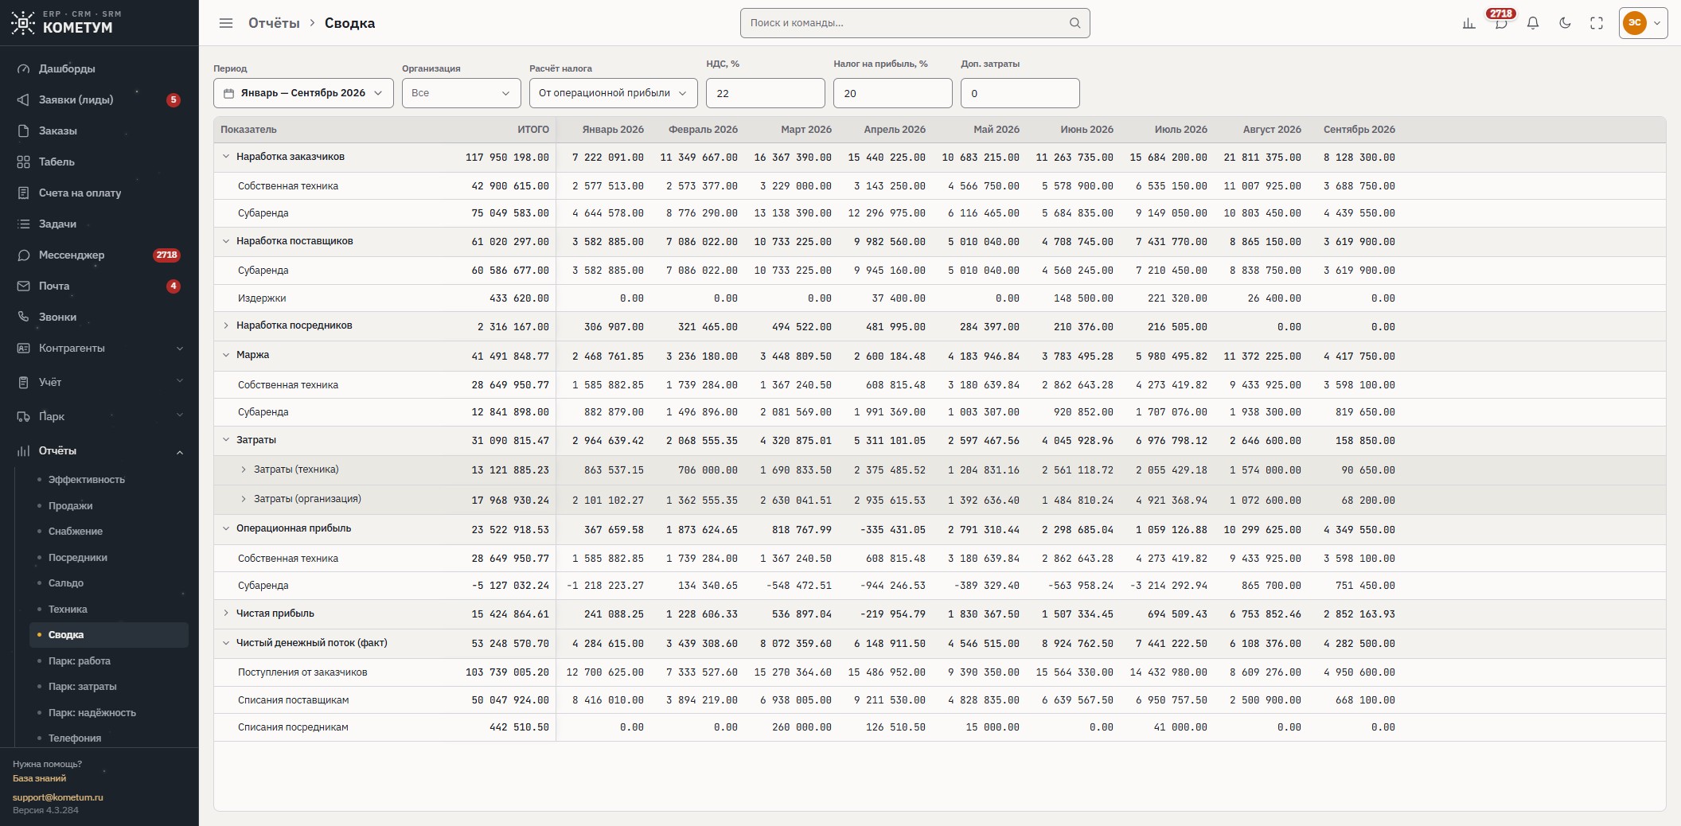This screenshot has height=826, width=1681.
Task: Focus the НДС, % input field
Action: point(765,93)
